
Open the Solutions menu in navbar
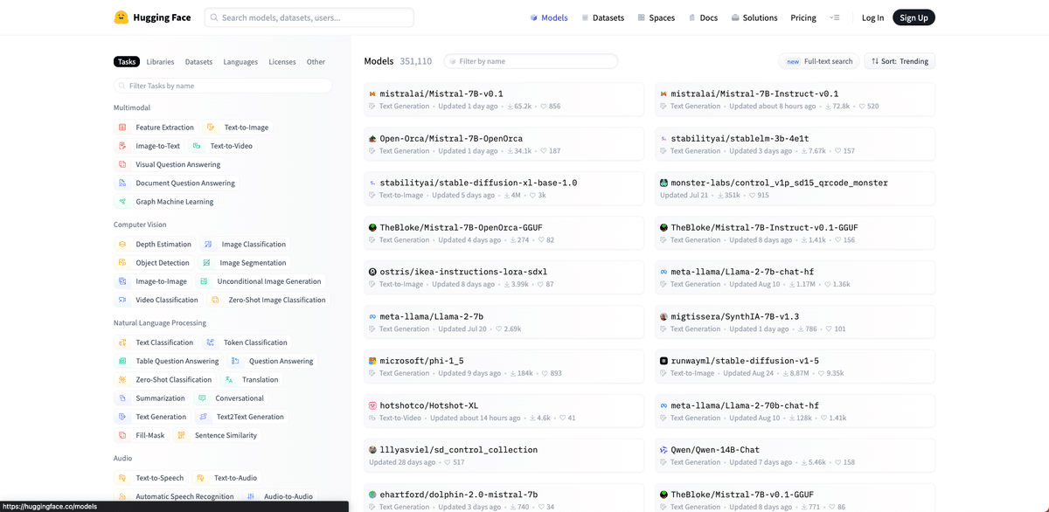click(x=754, y=17)
